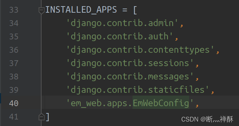
Task: Click the 'django.contrib.auth' string
Action: click(x=120, y=37)
